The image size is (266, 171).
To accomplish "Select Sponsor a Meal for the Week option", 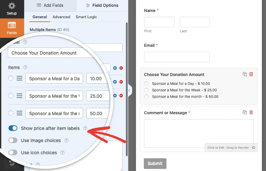I will [147, 90].
